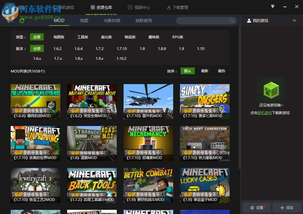Open 更多匕首MOD thumbnail

[205, 101]
